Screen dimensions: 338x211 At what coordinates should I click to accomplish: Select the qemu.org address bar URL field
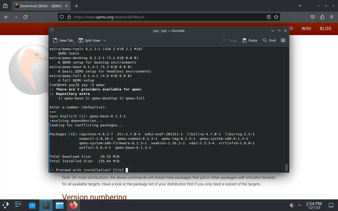tap(169, 17)
